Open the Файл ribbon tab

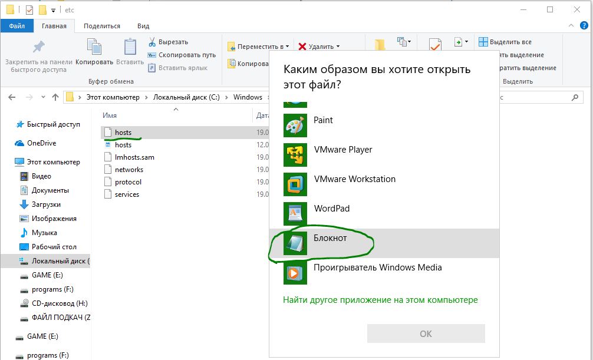click(x=17, y=26)
